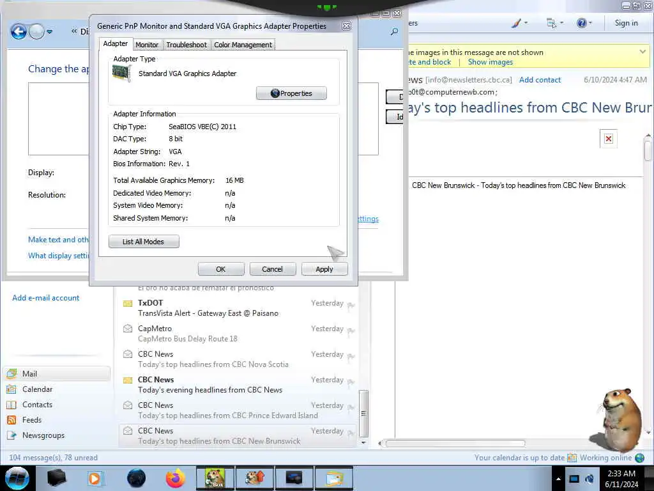Image resolution: width=654 pixels, height=491 pixels.
Task: Launch Firefox from taskbar
Action: [176, 478]
